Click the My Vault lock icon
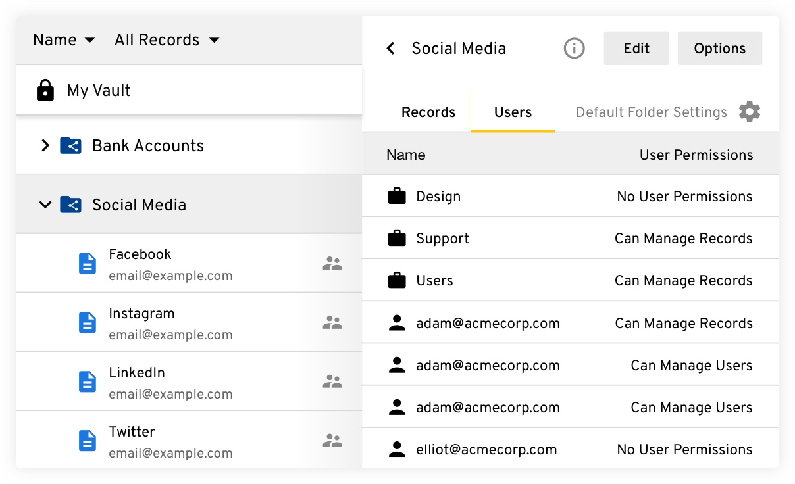 (x=45, y=90)
